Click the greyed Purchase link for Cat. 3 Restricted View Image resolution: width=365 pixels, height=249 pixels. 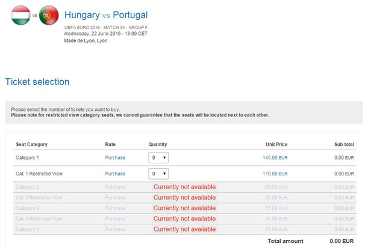tap(115, 219)
